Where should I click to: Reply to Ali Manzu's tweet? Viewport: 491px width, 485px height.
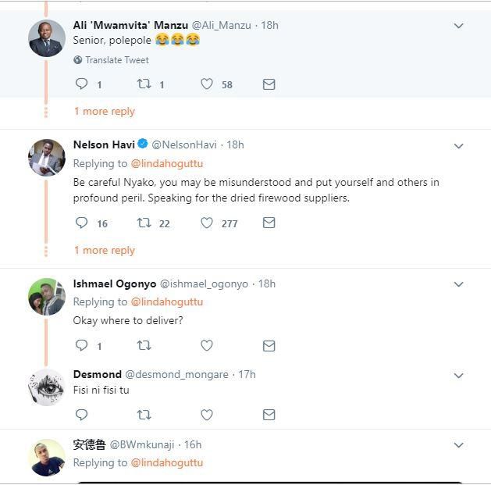(x=81, y=84)
